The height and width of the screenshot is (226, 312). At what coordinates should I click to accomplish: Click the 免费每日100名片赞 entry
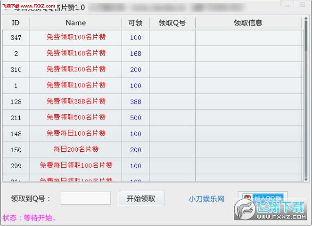pyautogui.click(x=76, y=133)
